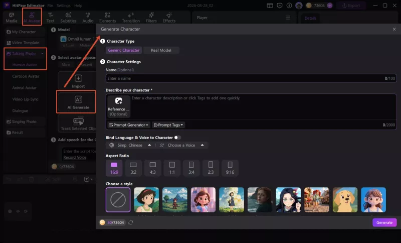Open Result in sidebar
Screen dimensions: 401x243
(25, 133)
